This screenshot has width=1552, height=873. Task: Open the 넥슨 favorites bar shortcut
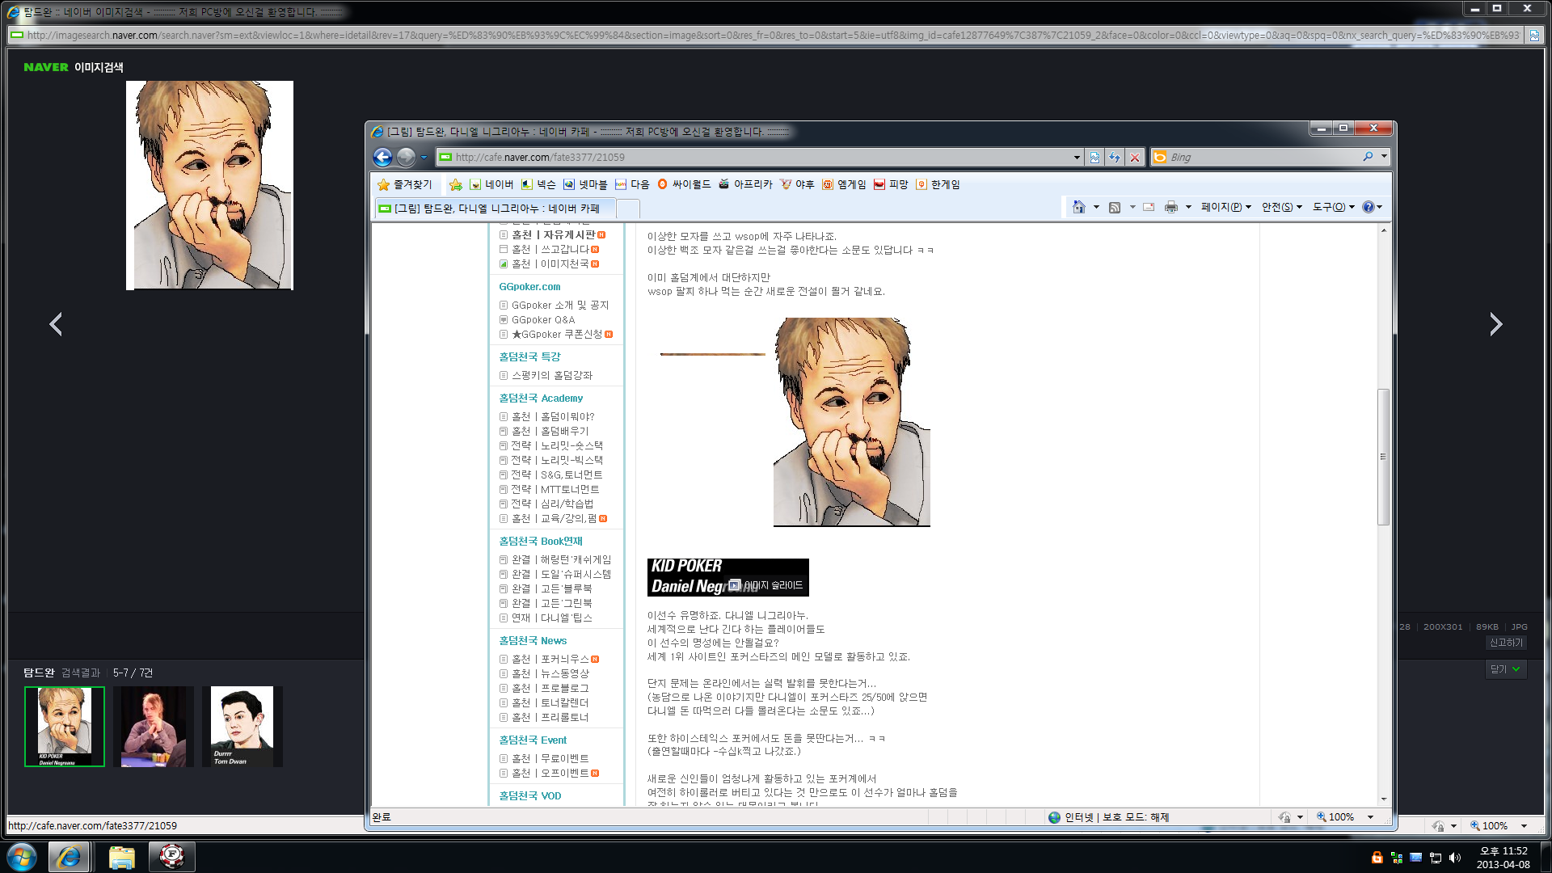pos(539,184)
